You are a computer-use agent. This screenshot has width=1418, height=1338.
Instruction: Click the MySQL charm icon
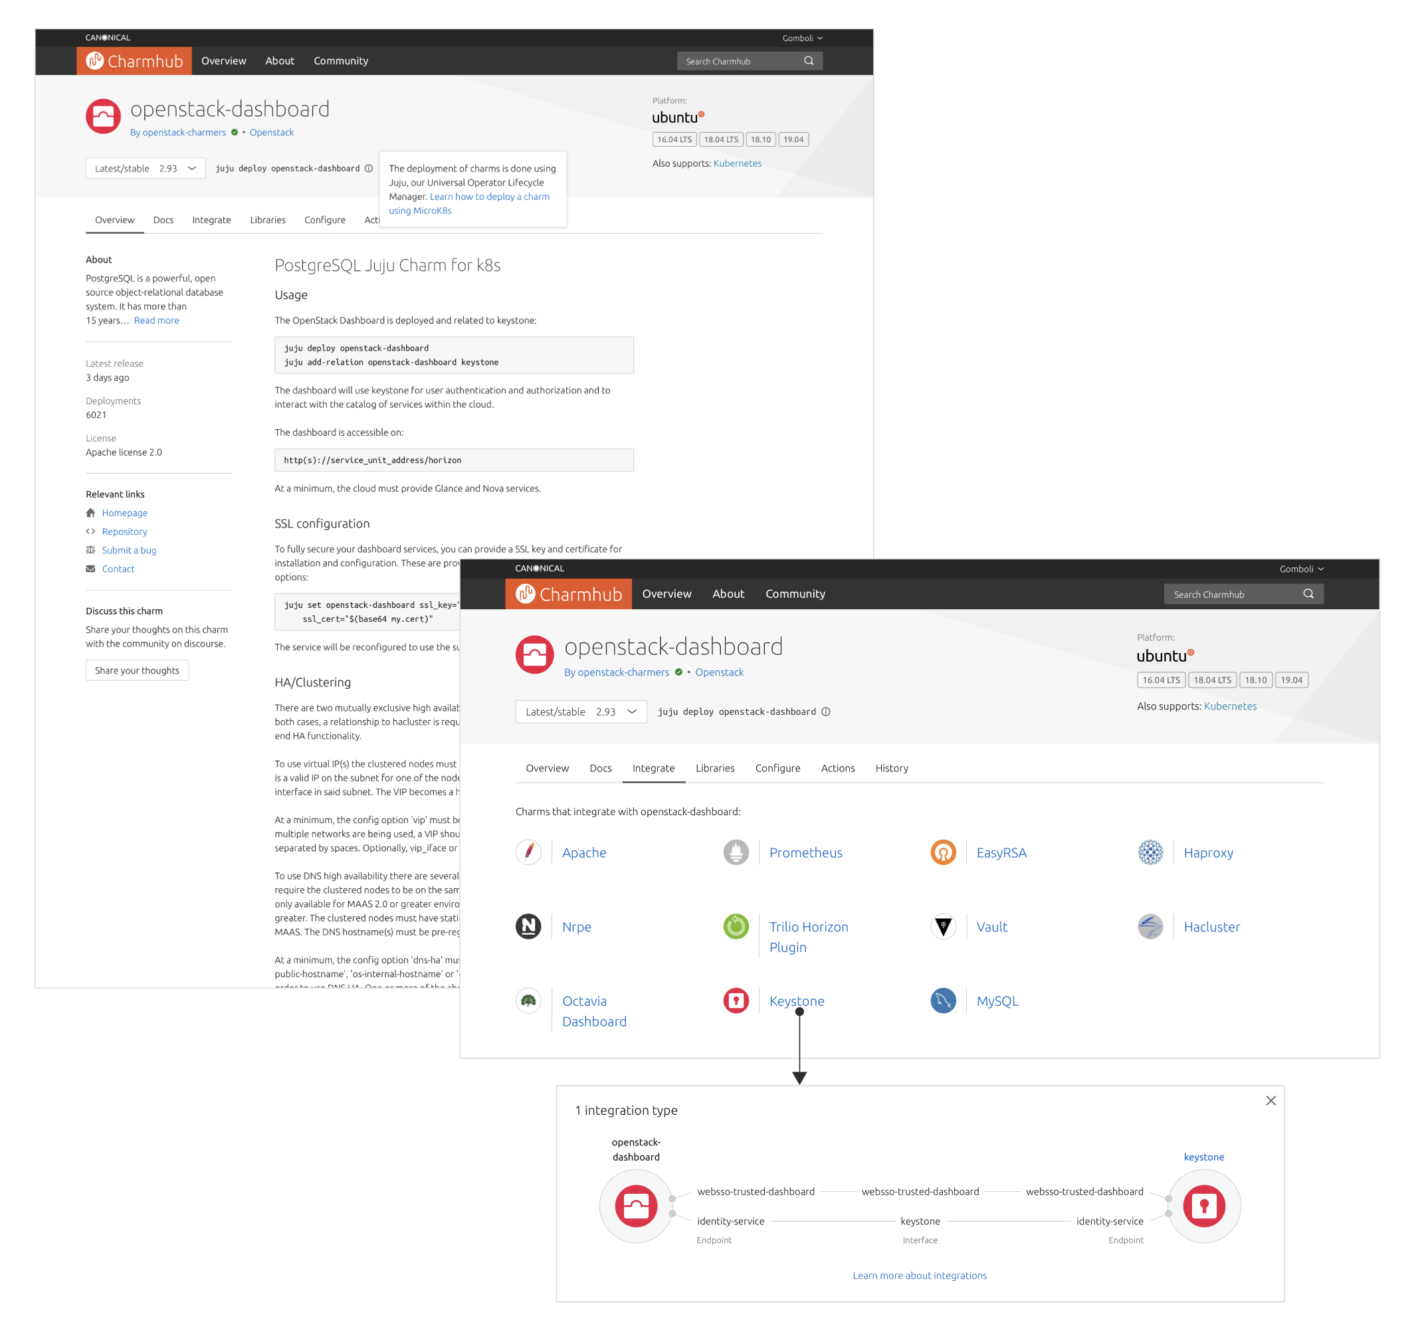point(943,1001)
